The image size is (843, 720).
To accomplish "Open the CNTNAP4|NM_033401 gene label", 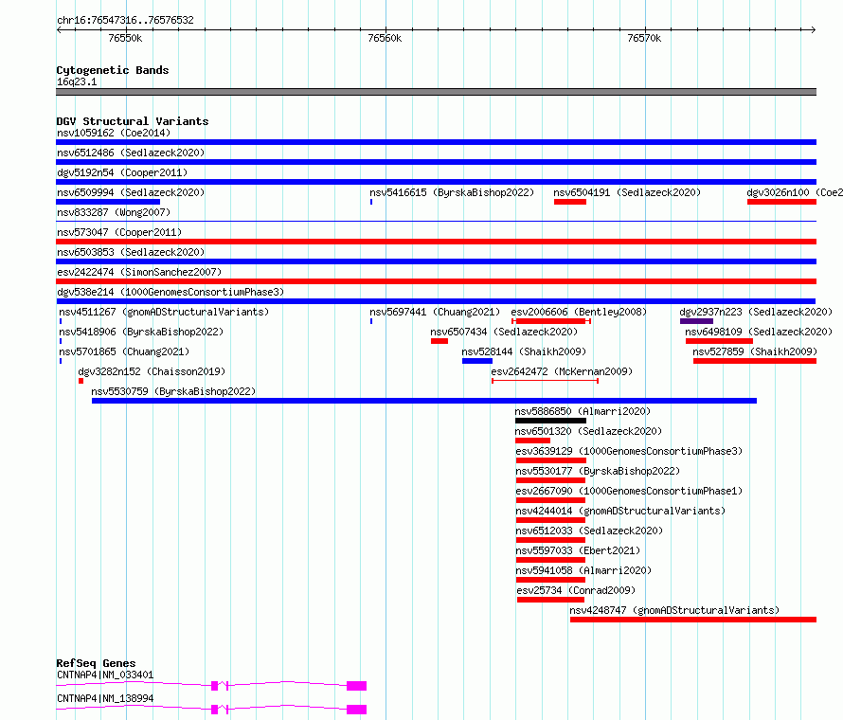I will [x=105, y=675].
